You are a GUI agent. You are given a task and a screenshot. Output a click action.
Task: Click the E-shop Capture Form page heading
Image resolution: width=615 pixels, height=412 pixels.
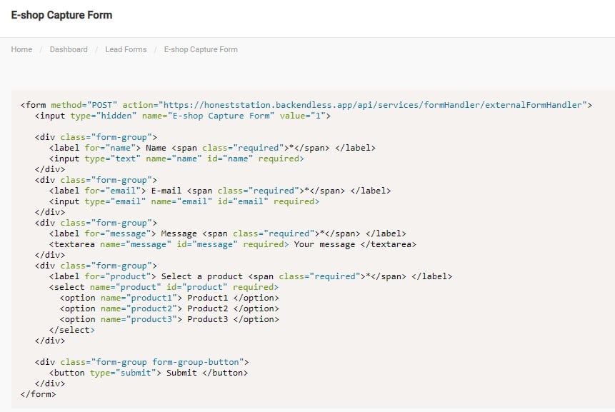point(61,15)
